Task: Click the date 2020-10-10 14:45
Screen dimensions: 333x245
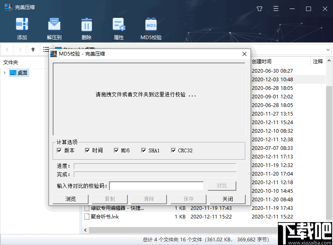Action: pos(272,191)
